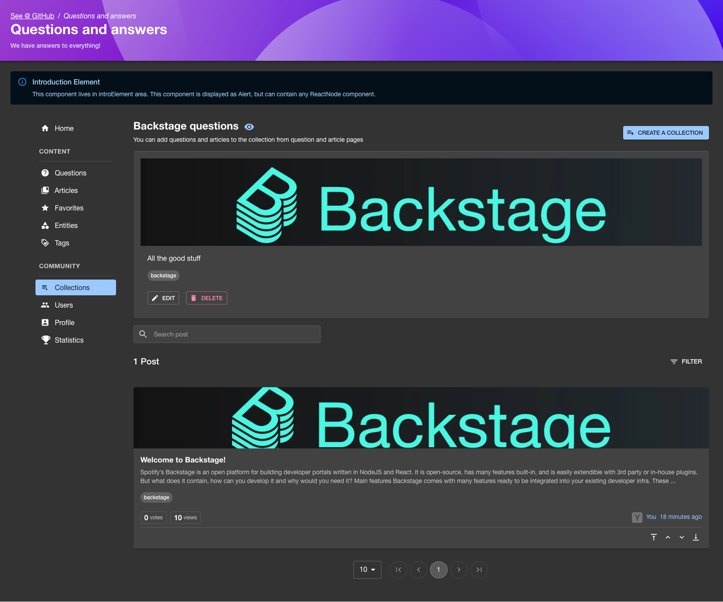Screen dimensions: 723x602
Task: Click the Articles stacked-pages icon
Action: (x=45, y=190)
